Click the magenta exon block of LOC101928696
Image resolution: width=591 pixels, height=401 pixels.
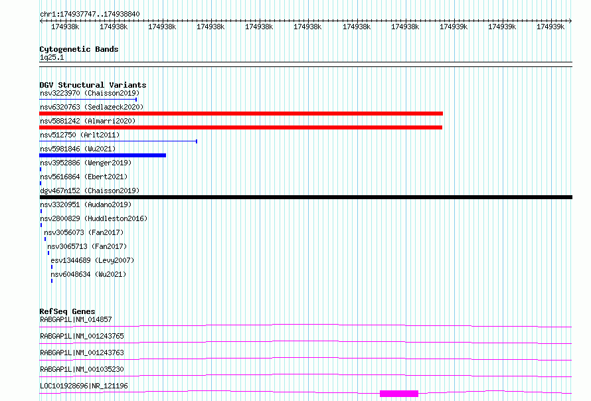pos(399,394)
